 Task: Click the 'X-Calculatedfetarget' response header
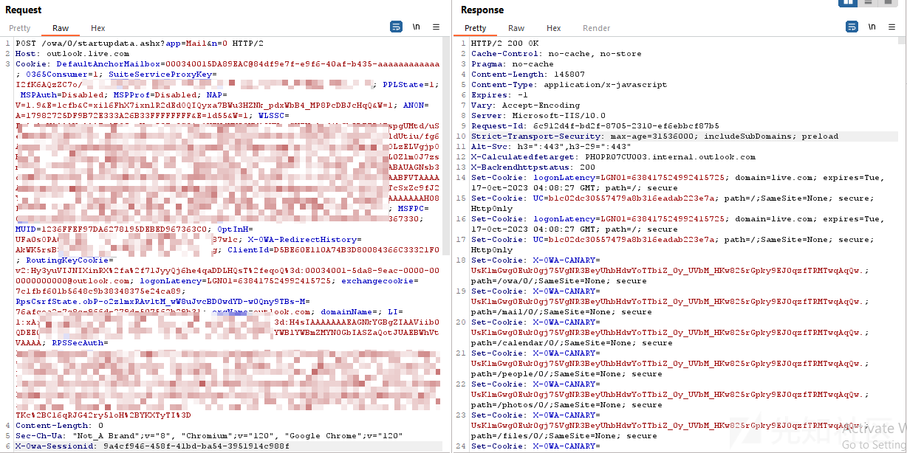point(614,157)
